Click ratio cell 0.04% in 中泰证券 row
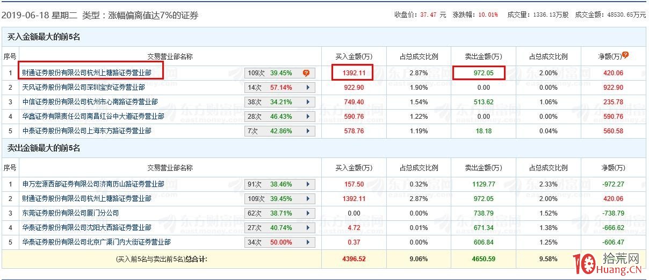Image resolution: width=649 pixels, height=280 pixels. 548,131
